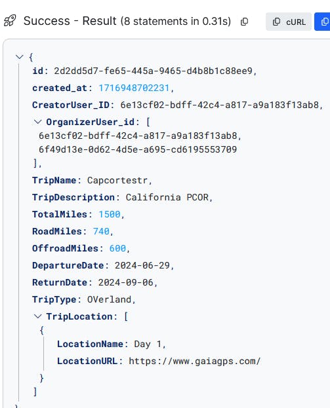
Task: Click the created_at timestamp value 1716948702231
Action: [134, 88]
